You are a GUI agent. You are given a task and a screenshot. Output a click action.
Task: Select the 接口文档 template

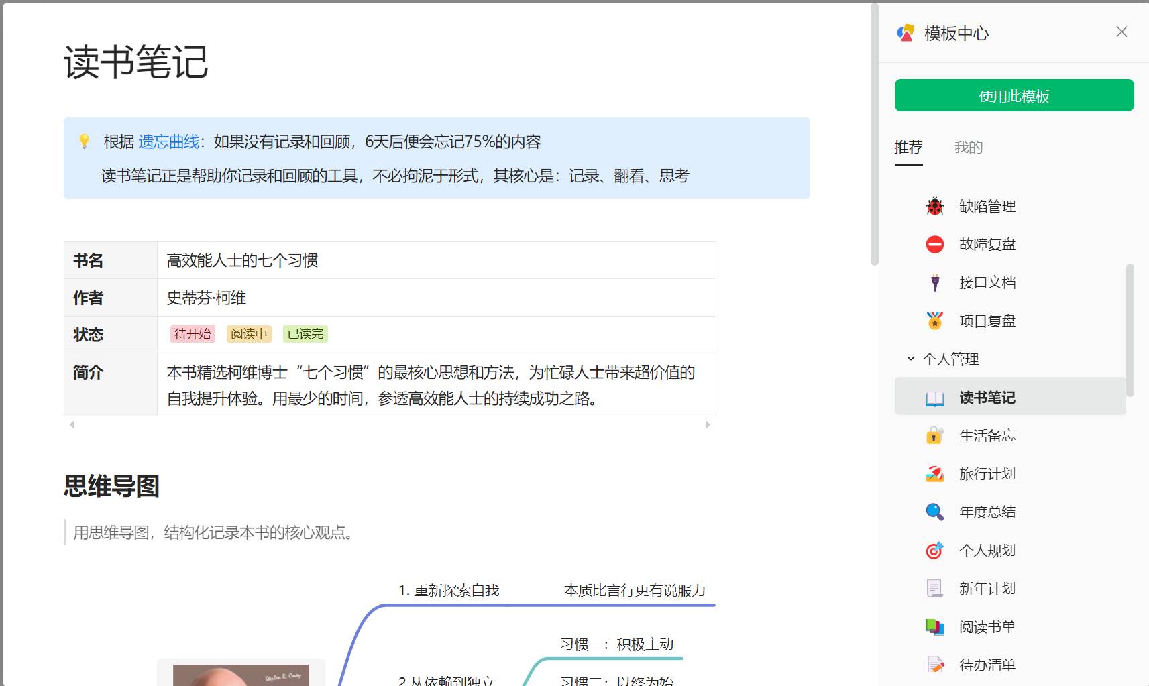click(x=1010, y=282)
